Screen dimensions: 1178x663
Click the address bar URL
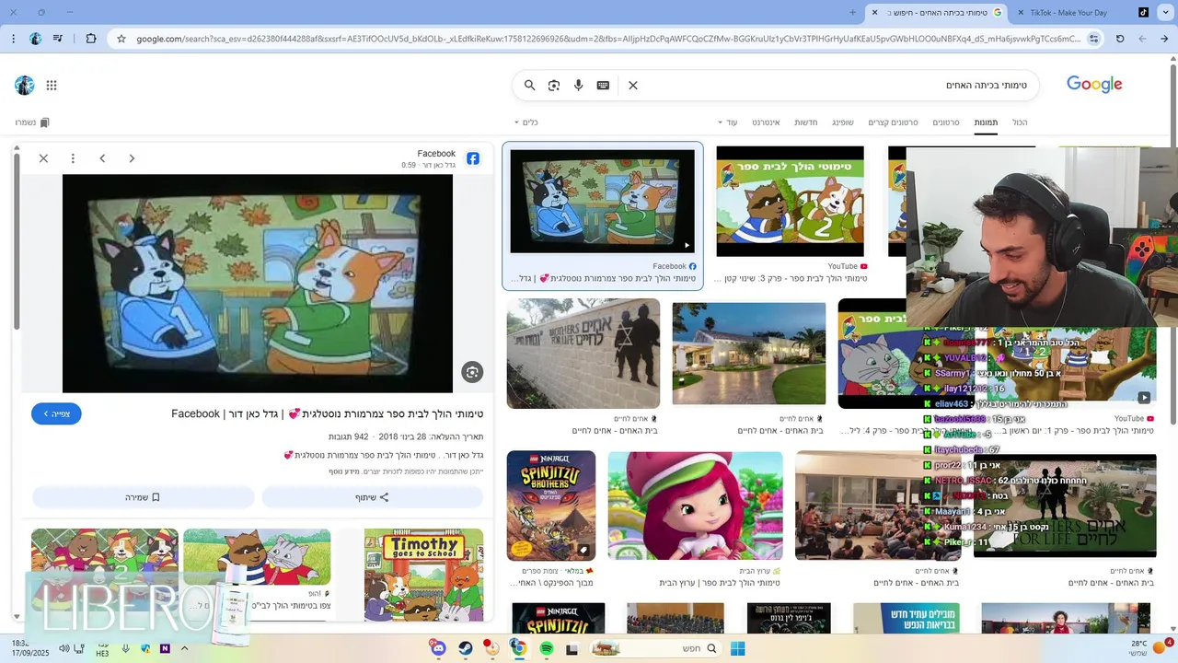coord(607,39)
